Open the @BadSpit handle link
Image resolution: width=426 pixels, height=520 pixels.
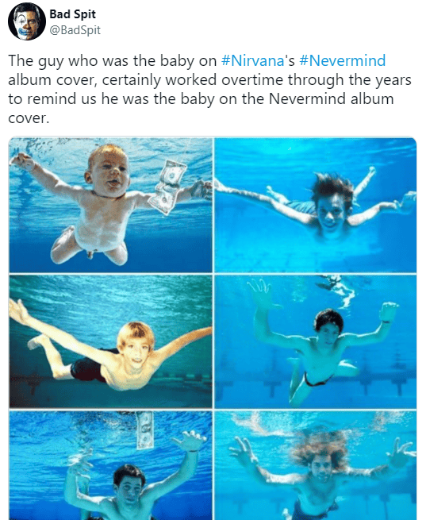[x=75, y=30]
